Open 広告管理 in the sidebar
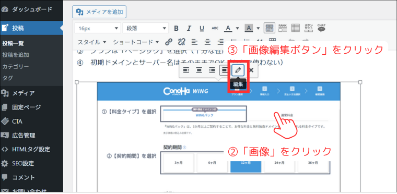This screenshot has width=397, height=194. (x=31, y=135)
